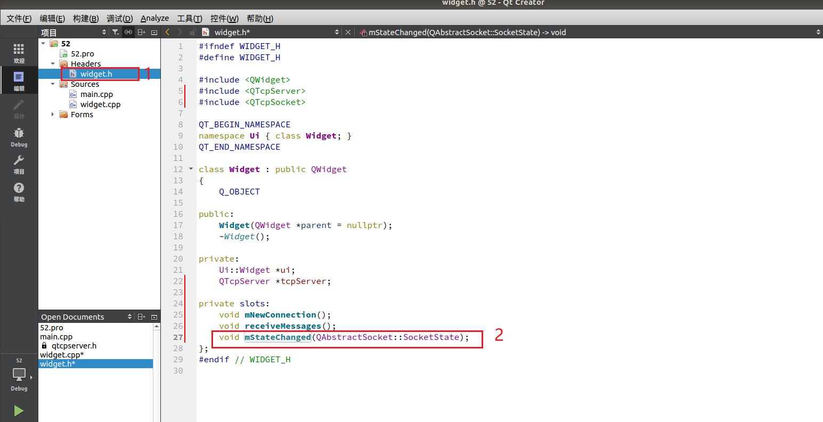Open the 调试(D) menu
Screen dimensions: 823x422
tap(119, 19)
